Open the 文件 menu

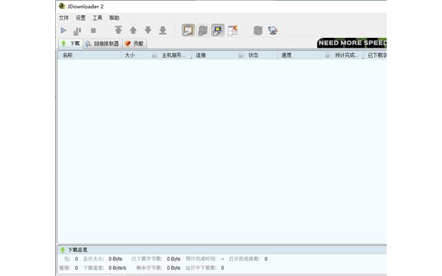point(64,18)
